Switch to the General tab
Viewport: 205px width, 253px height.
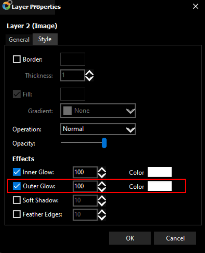[x=19, y=40]
